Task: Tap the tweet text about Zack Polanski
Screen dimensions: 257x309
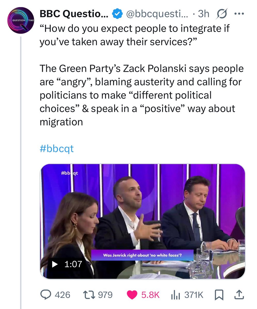Action: (141, 95)
